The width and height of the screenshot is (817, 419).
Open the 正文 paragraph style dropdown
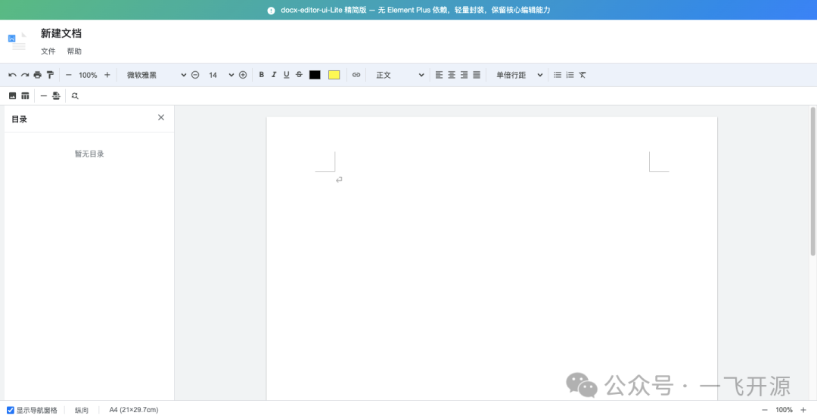399,75
